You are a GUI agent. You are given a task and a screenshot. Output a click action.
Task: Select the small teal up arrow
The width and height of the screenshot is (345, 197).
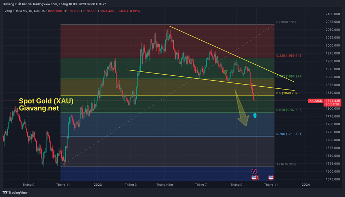(255, 115)
